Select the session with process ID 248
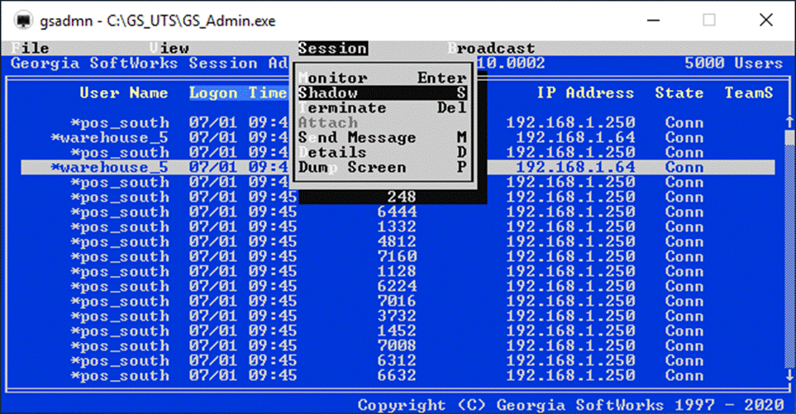The height and width of the screenshot is (414, 796). pos(398,197)
